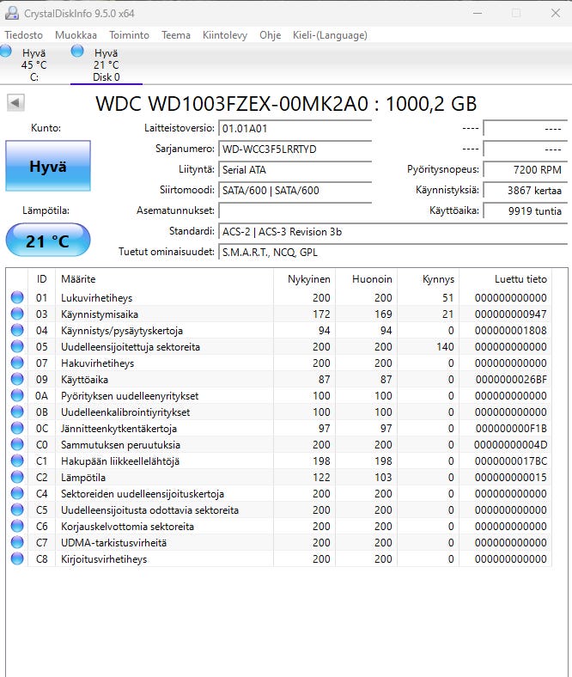Click status orb of Hakuvirhetiheys row
The height and width of the screenshot is (677, 572).
[17, 363]
